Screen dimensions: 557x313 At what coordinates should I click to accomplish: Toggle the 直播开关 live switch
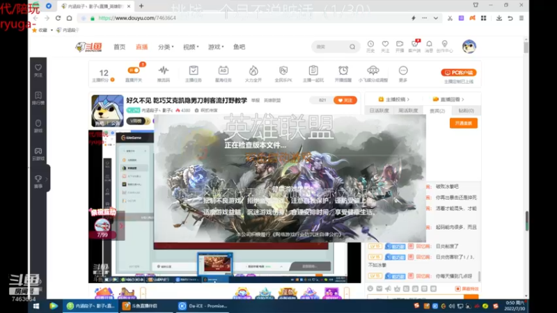point(134,70)
